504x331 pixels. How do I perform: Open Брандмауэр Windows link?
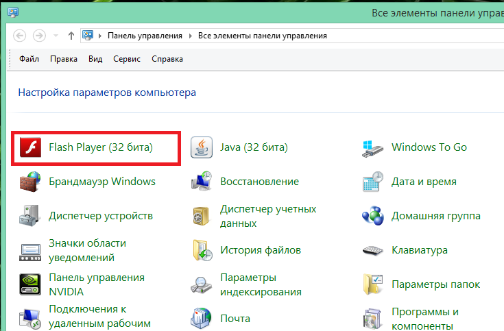(102, 182)
